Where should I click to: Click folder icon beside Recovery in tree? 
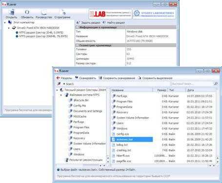point(70,138)
